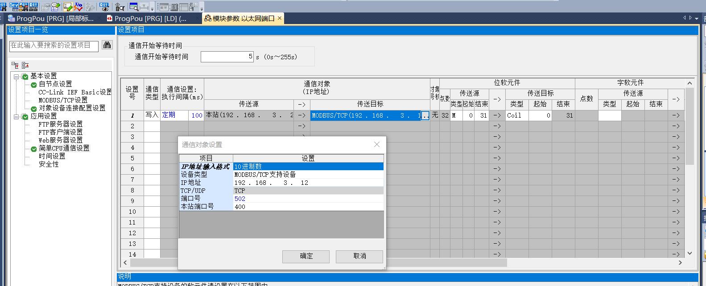Viewport: 706px width, 286px height.
Task: Select 简单CPU通信设置 in the tree
Action: 64,148
